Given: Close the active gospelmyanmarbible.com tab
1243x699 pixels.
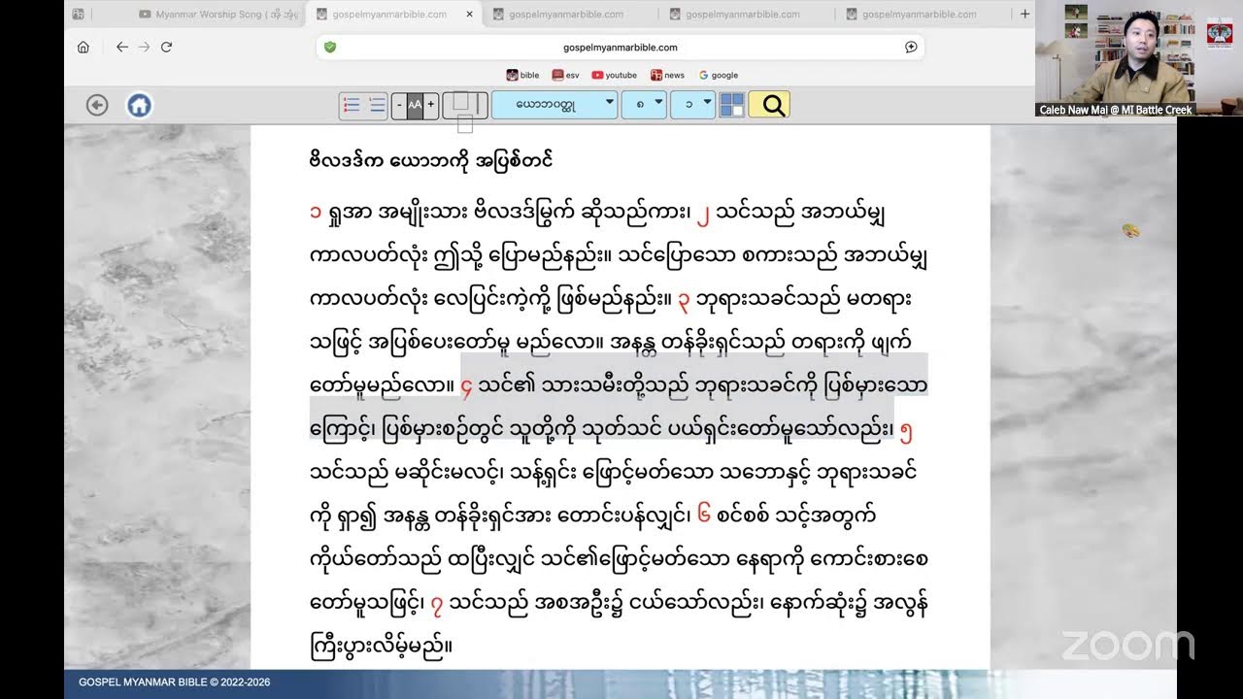Looking at the screenshot, I should (470, 15).
